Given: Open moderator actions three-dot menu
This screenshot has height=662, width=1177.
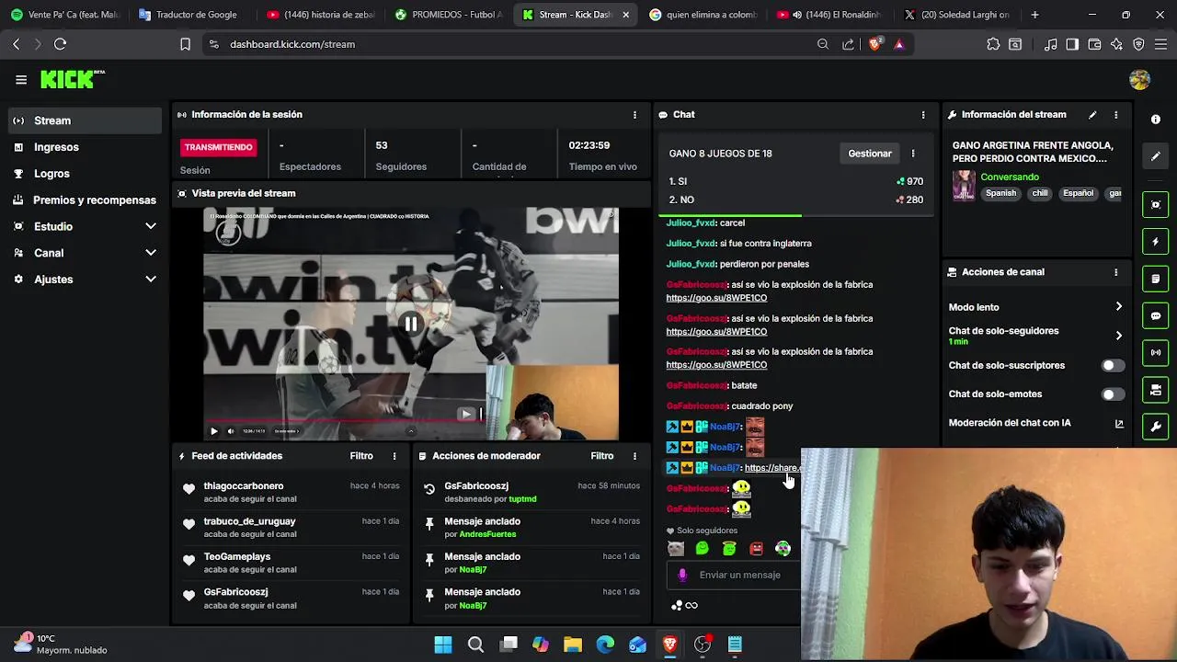Looking at the screenshot, I should pyautogui.click(x=634, y=456).
